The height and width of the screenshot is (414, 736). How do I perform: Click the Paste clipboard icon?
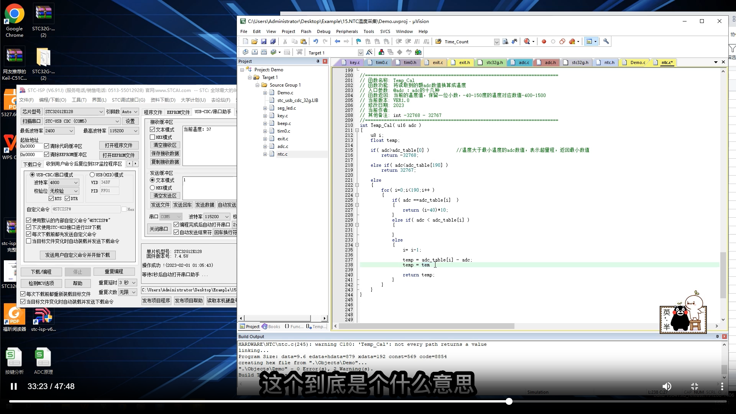pos(304,41)
